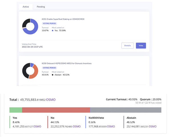Click OSMO link under Yes tally
Screen dimensions: 171x137
[x=37, y=126]
